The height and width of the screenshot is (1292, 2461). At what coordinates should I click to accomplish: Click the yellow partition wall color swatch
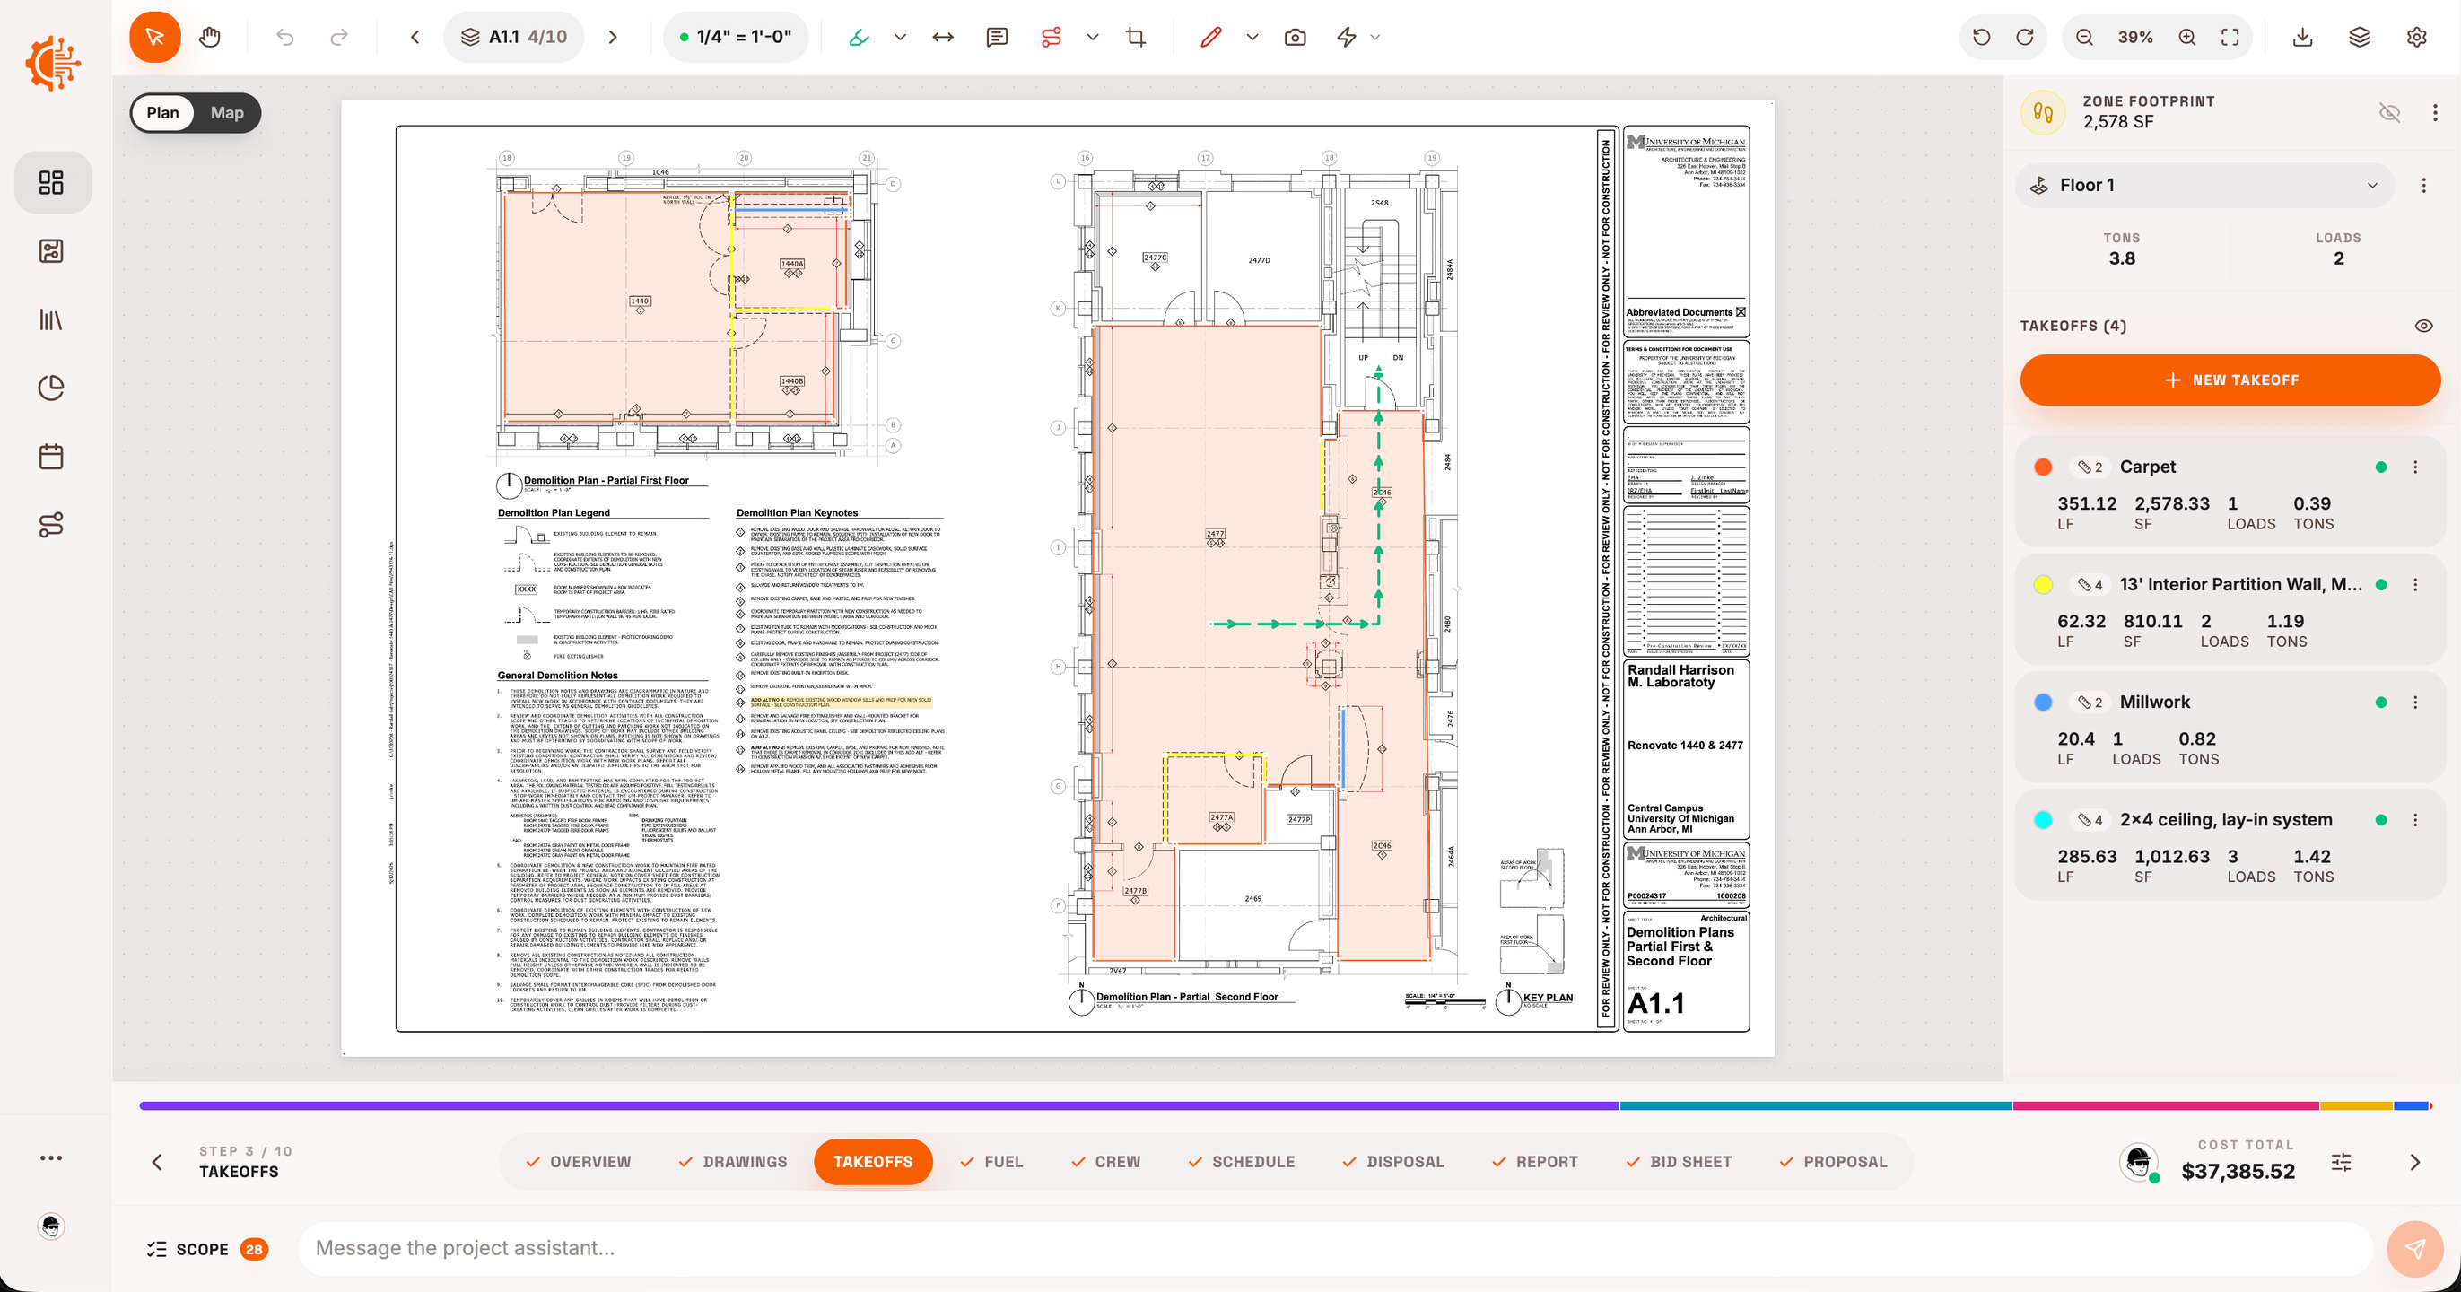2043,585
